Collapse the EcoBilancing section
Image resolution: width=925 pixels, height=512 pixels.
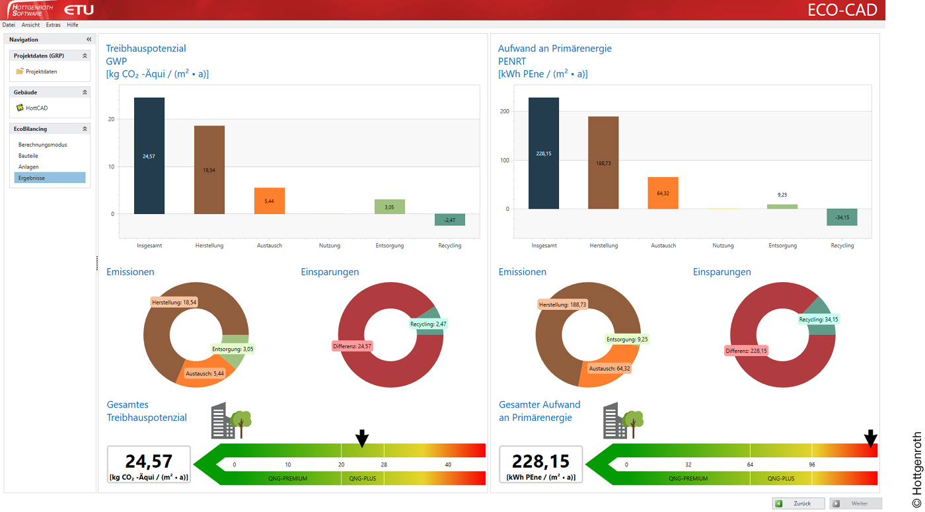point(85,129)
